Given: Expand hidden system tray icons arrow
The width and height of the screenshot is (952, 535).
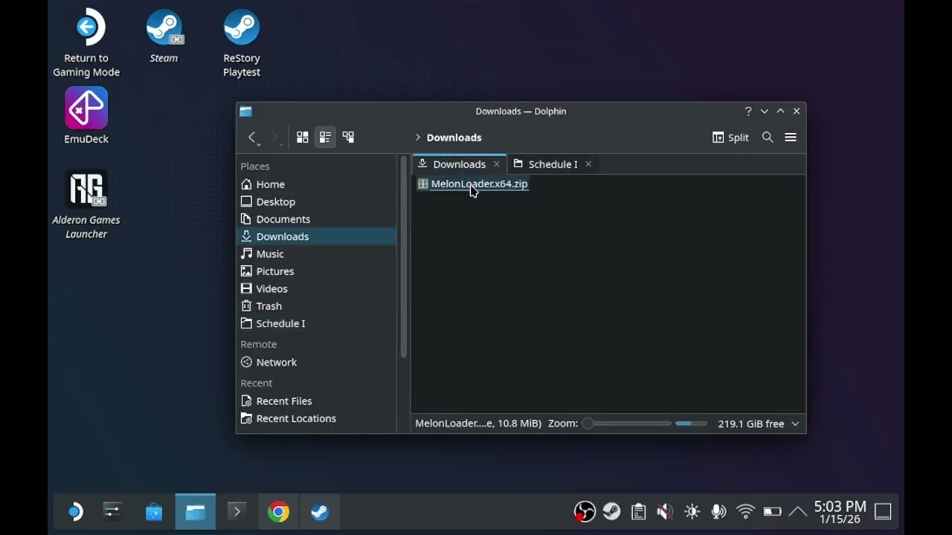Looking at the screenshot, I should coord(797,511).
